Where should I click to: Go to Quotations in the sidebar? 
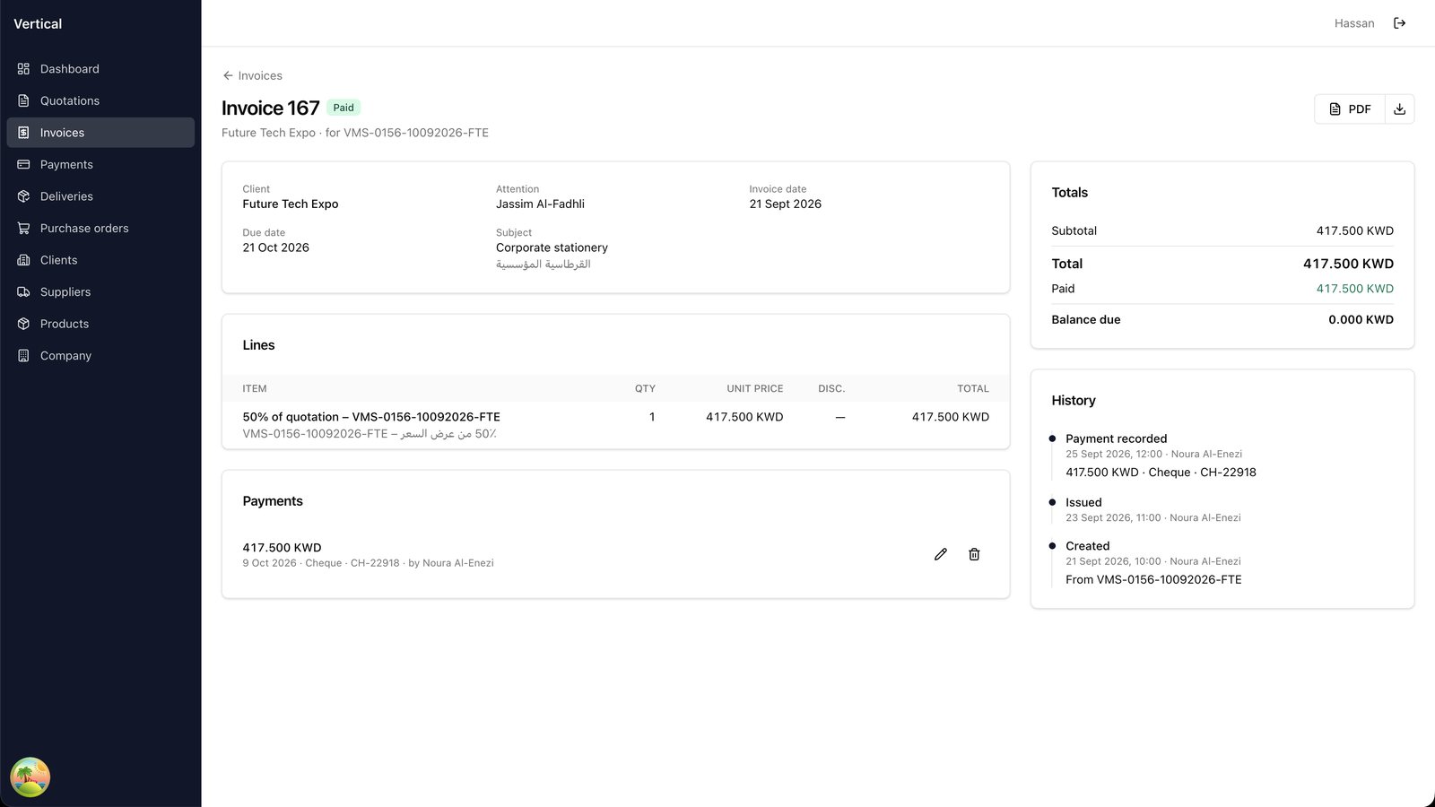(100, 100)
